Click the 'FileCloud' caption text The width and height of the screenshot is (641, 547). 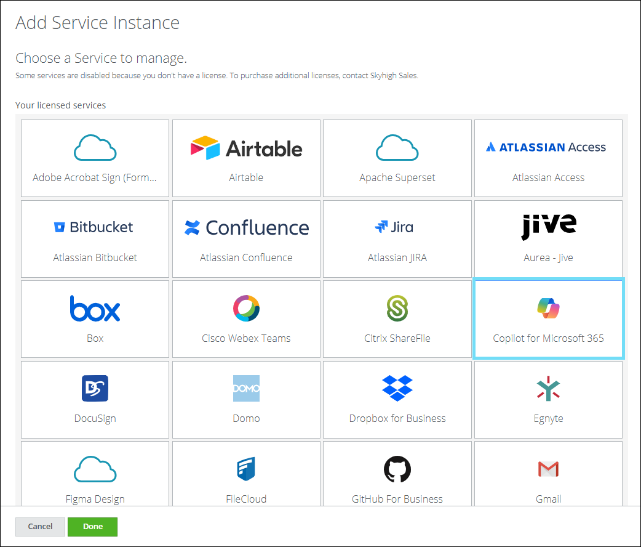246,499
